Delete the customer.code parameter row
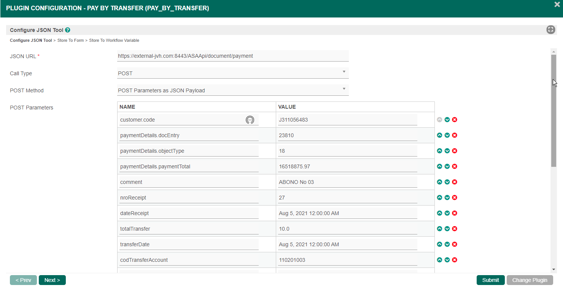Screen dimensions: 563x304 click(455, 120)
